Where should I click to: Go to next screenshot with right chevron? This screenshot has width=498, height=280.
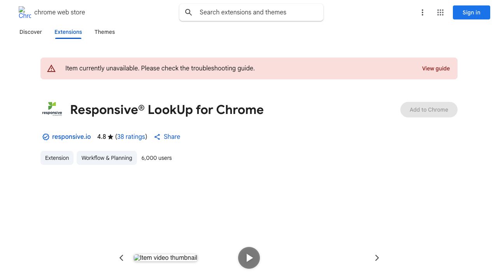[377, 258]
